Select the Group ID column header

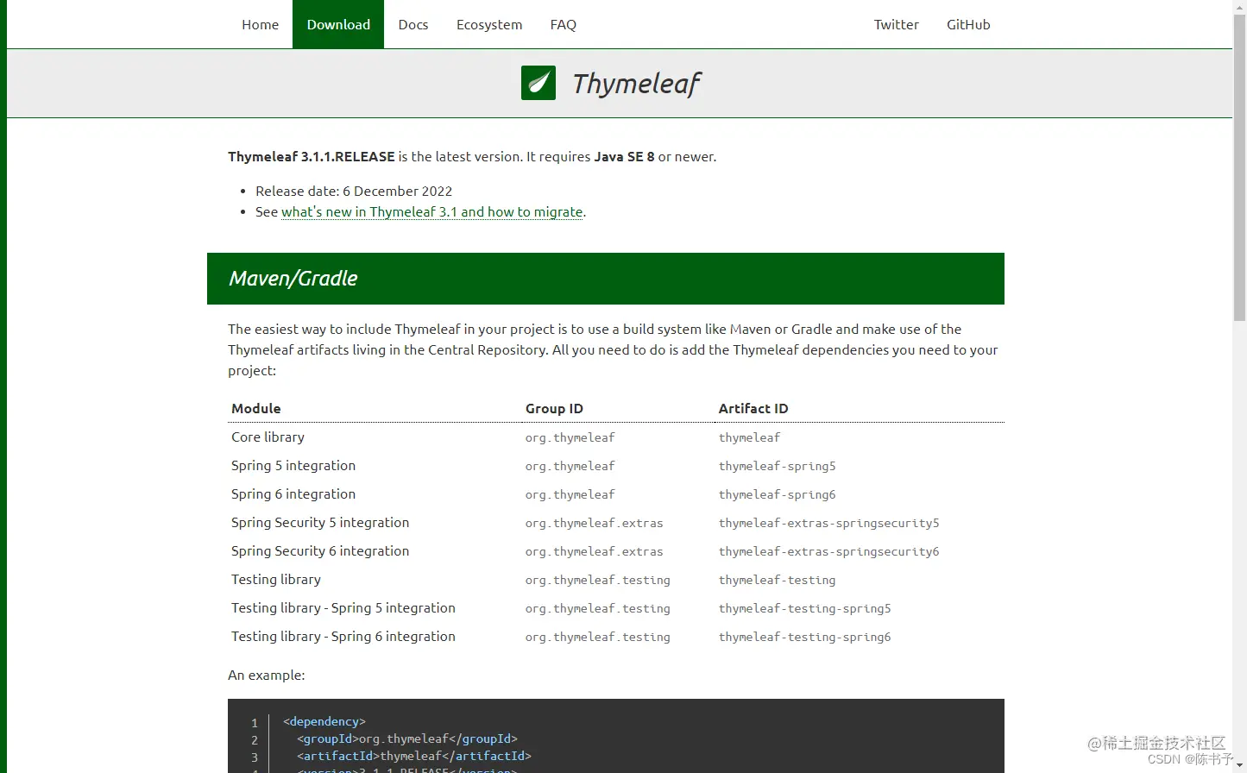coord(554,408)
